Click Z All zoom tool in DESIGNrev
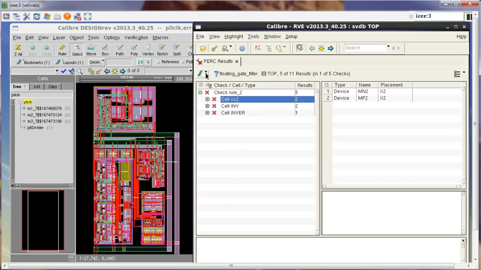The image size is (481, 270). point(18,50)
